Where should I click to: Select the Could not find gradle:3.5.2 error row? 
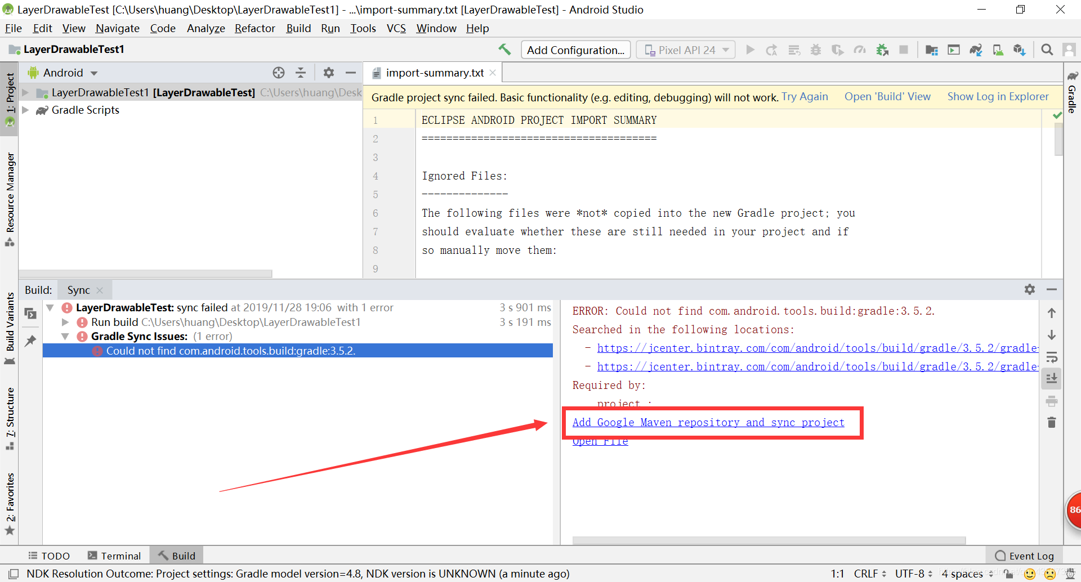pos(298,351)
